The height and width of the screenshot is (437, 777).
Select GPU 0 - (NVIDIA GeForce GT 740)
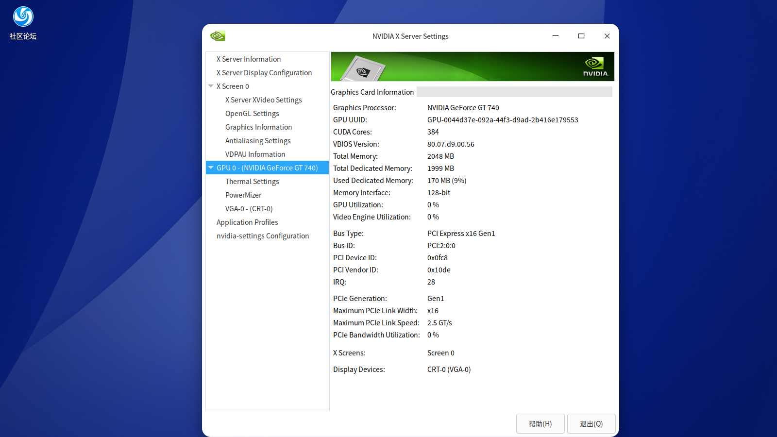(x=267, y=168)
